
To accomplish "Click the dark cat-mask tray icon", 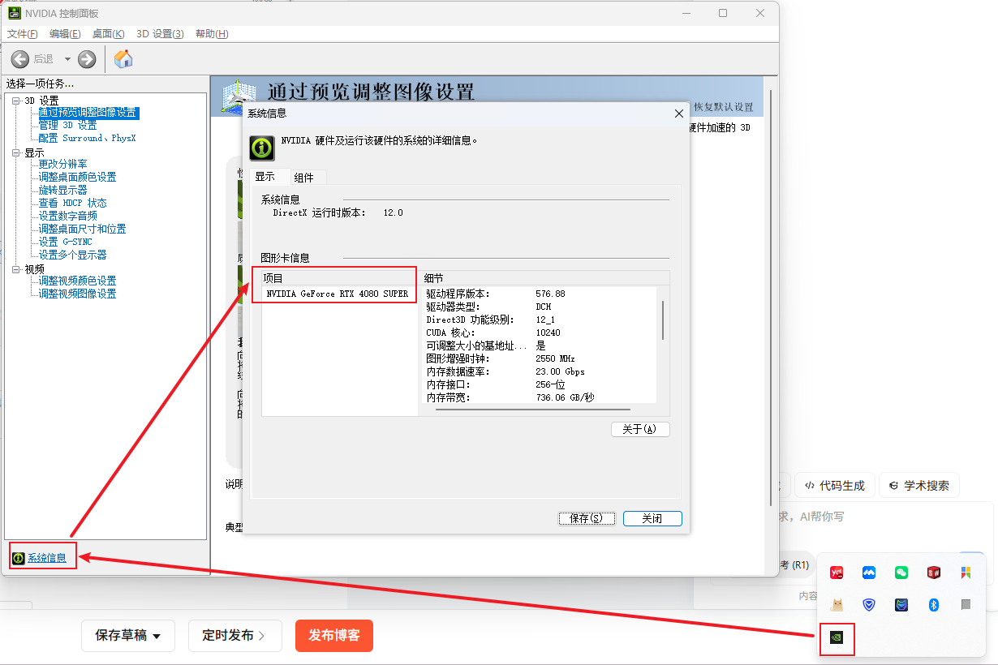I will [901, 605].
